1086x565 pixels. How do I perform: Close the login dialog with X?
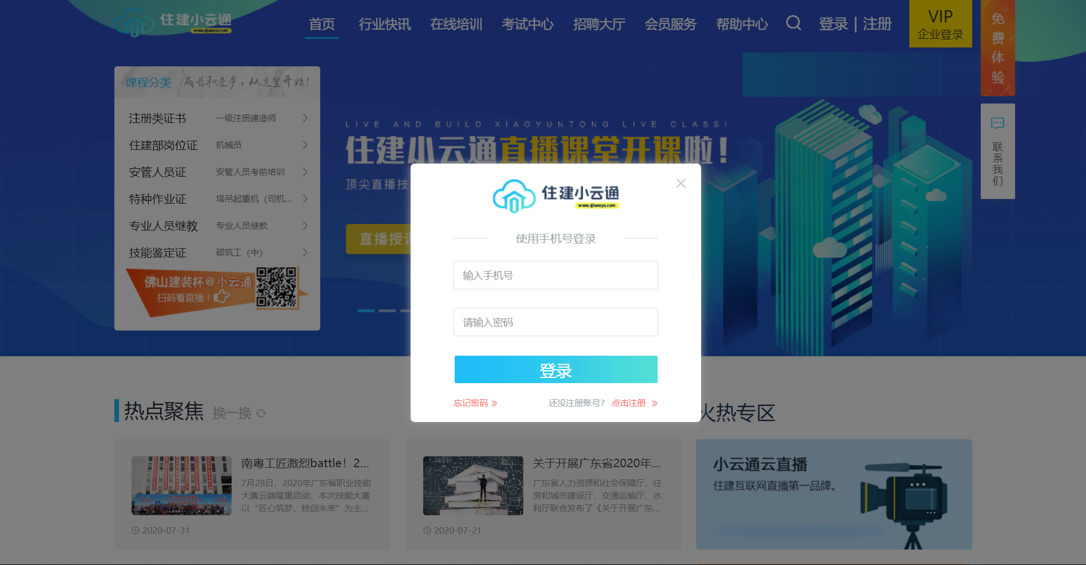[x=681, y=184]
